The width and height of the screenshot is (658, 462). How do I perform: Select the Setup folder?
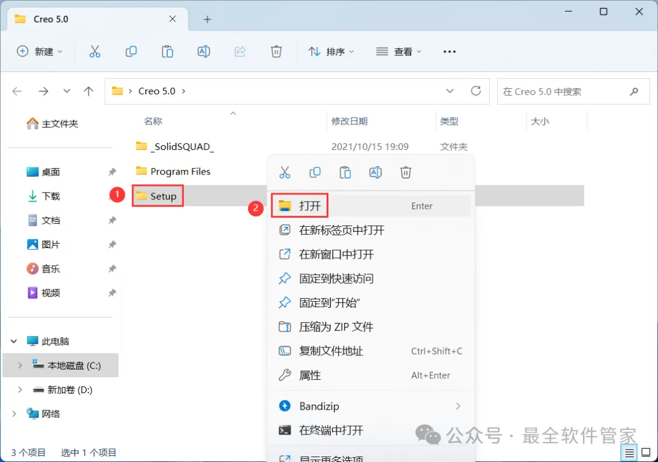(157, 196)
